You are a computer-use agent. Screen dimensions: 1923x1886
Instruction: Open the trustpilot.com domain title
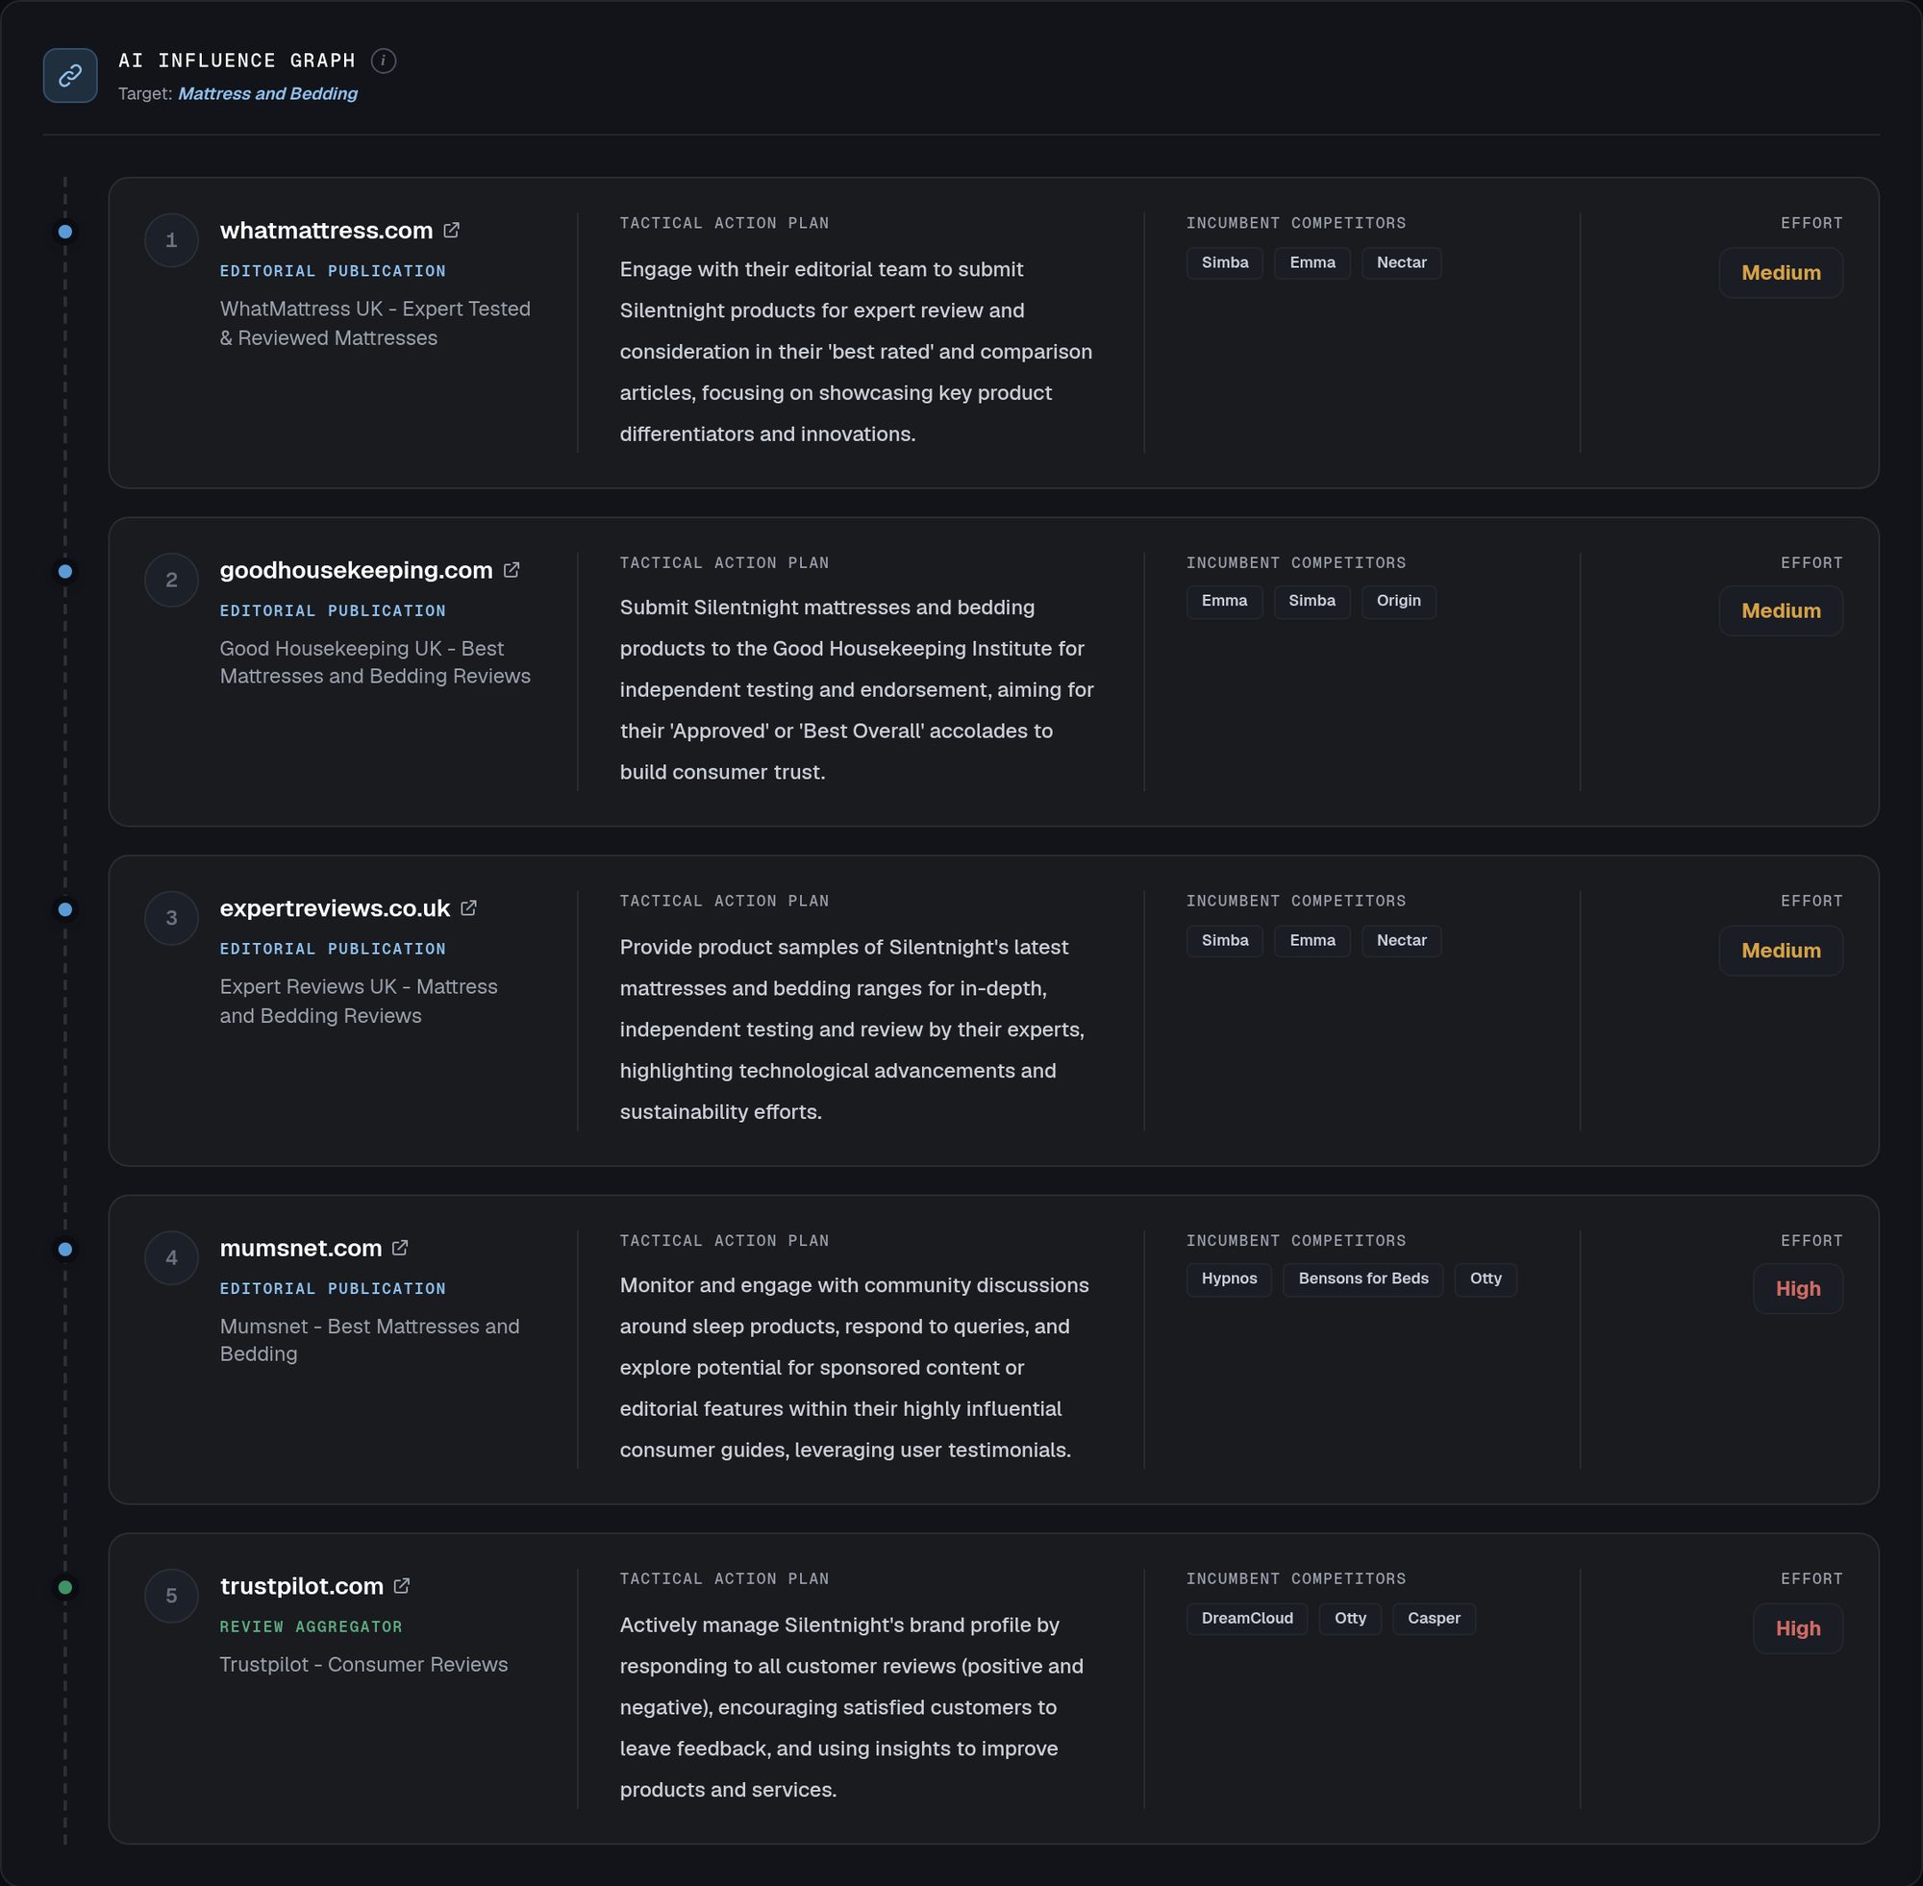coord(302,1586)
